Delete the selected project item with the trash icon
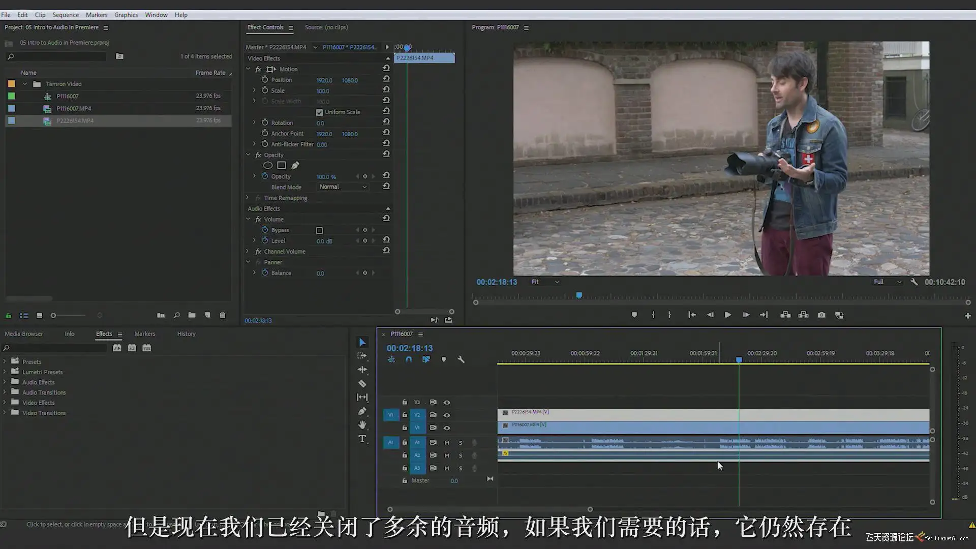This screenshot has height=549, width=976. (223, 315)
